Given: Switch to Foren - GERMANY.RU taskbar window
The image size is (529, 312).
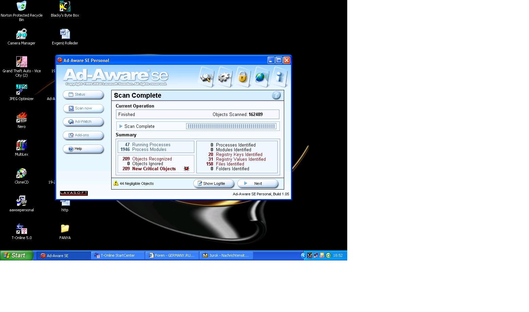Looking at the screenshot, I should click(x=172, y=255).
